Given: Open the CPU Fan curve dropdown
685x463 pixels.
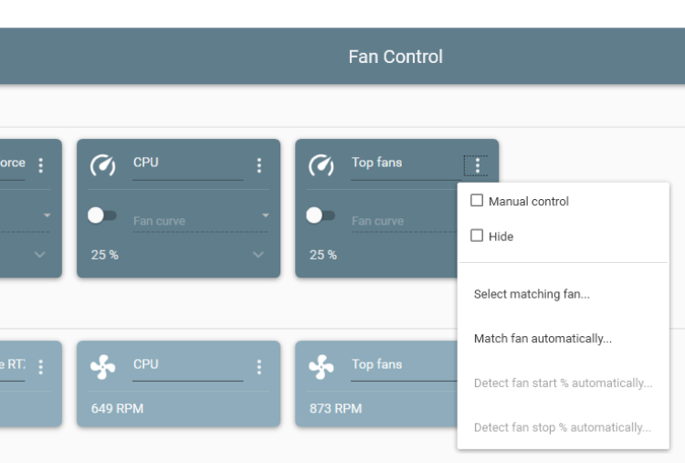Looking at the screenshot, I should (201, 217).
